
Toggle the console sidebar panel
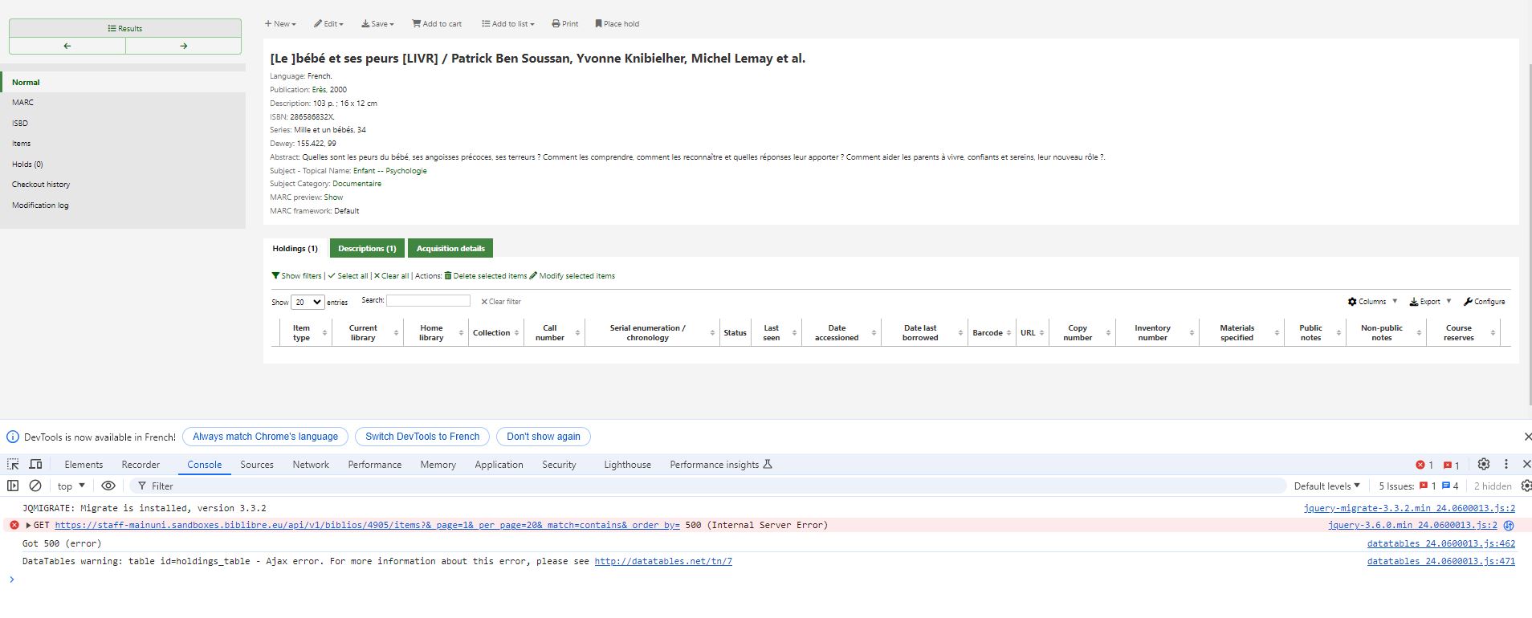(x=13, y=486)
